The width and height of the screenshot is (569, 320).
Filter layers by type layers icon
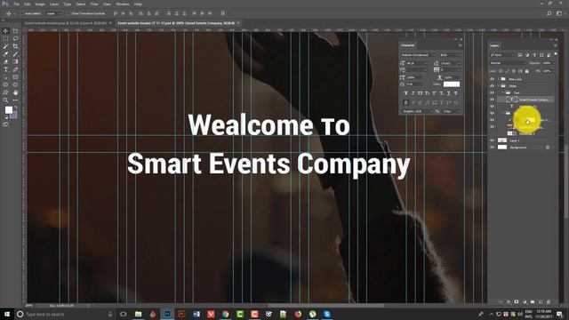click(534, 55)
